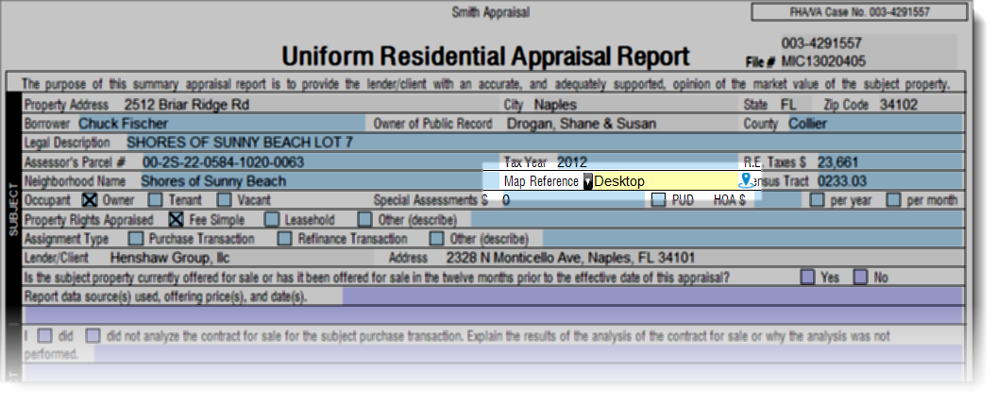Click the Owner of Public Record field
997x406 pixels.
point(620,124)
